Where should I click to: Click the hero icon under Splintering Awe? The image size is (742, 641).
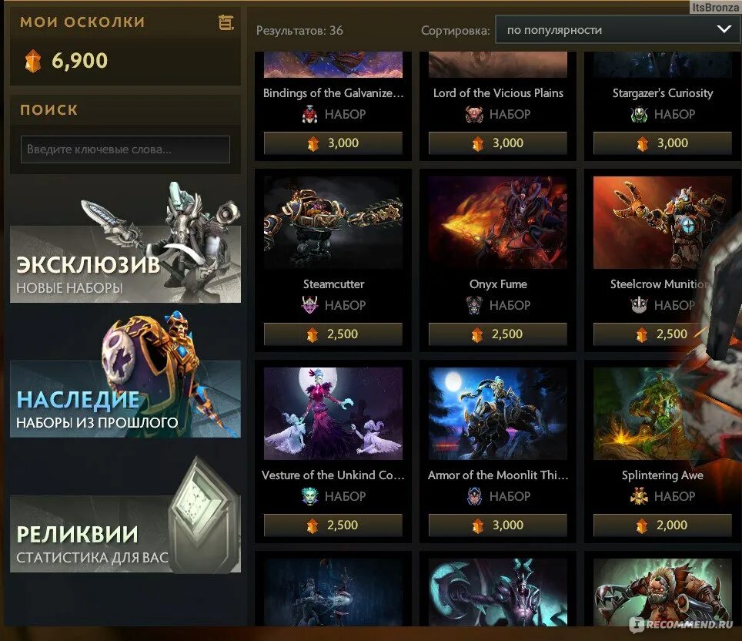pyautogui.click(x=639, y=496)
